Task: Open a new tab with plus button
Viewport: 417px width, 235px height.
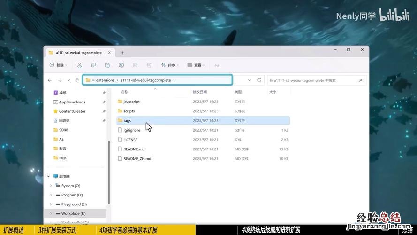Action: 122,53
